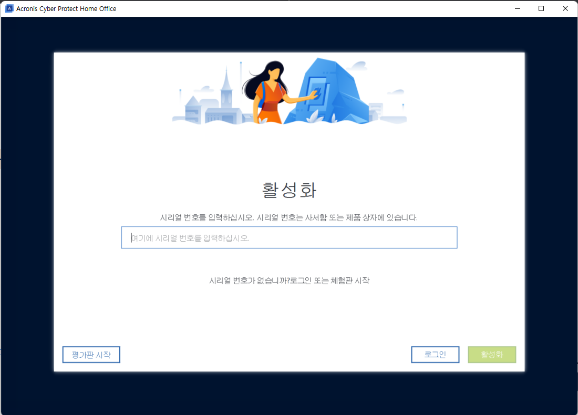The height and width of the screenshot is (415, 578).
Task: Click the serial number input field
Action: tap(289, 238)
